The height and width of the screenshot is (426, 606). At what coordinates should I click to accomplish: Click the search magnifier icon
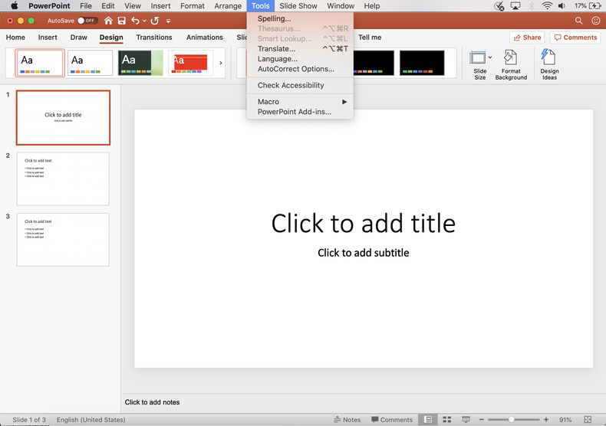(x=578, y=21)
